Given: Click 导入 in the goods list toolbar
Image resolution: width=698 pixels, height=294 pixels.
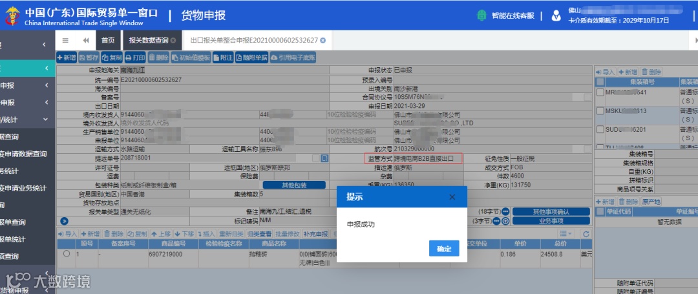Looking at the screenshot, I should coord(68,234).
